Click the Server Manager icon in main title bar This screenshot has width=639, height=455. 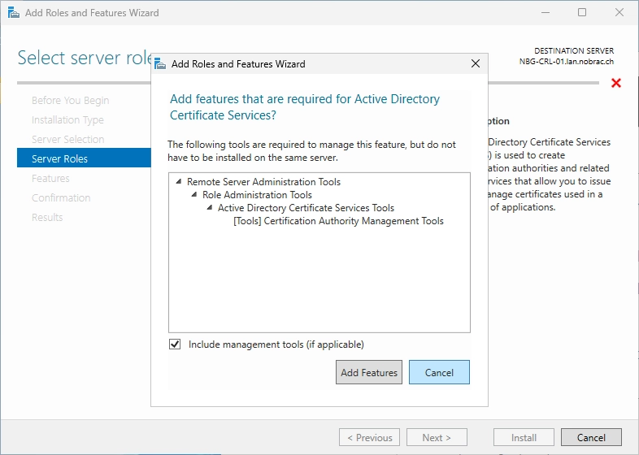[x=14, y=13]
